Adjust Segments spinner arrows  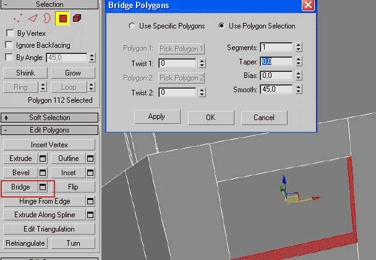[299, 47]
